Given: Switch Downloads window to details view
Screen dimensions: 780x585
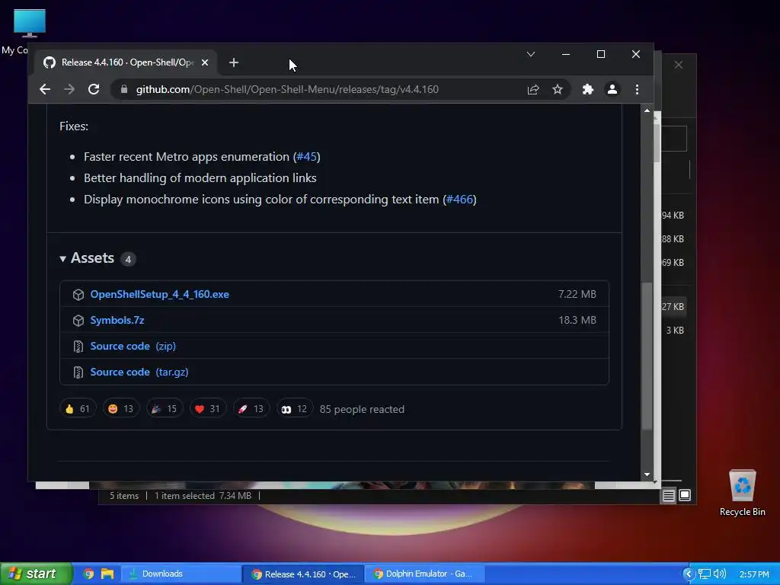Looking at the screenshot, I should (669, 495).
